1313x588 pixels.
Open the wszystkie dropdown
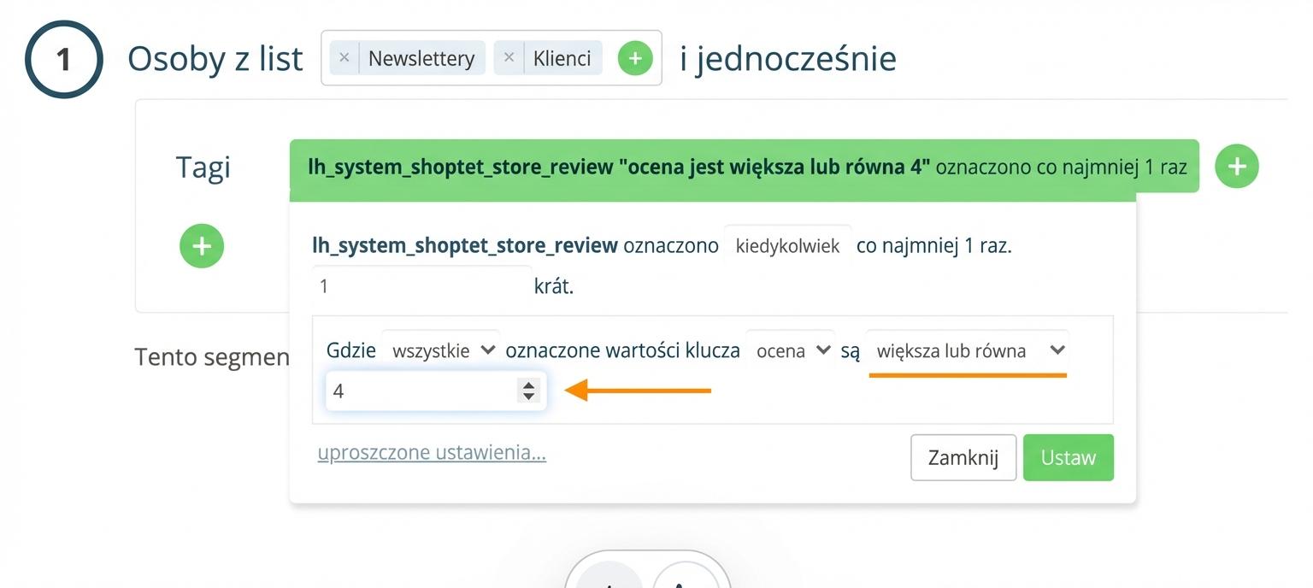pos(440,350)
